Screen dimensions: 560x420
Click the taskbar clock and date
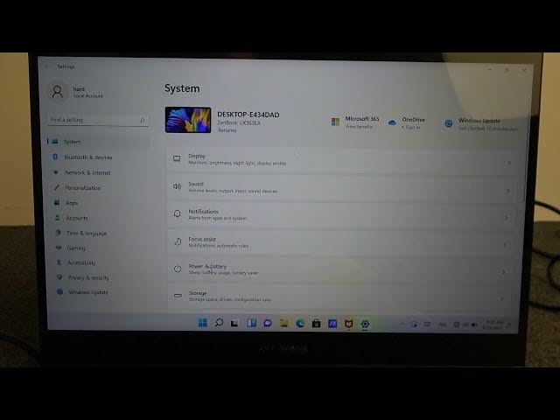pos(493,325)
